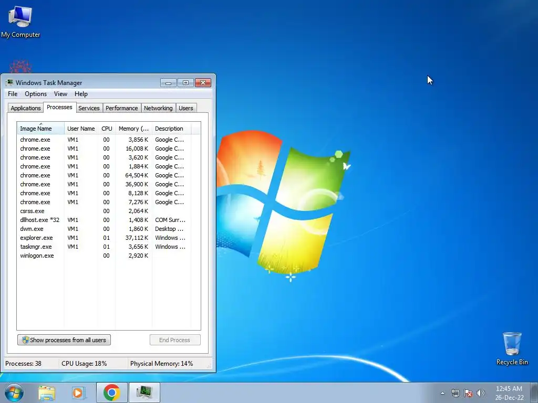Sort by Description column header
The image size is (538, 403).
coord(171,129)
